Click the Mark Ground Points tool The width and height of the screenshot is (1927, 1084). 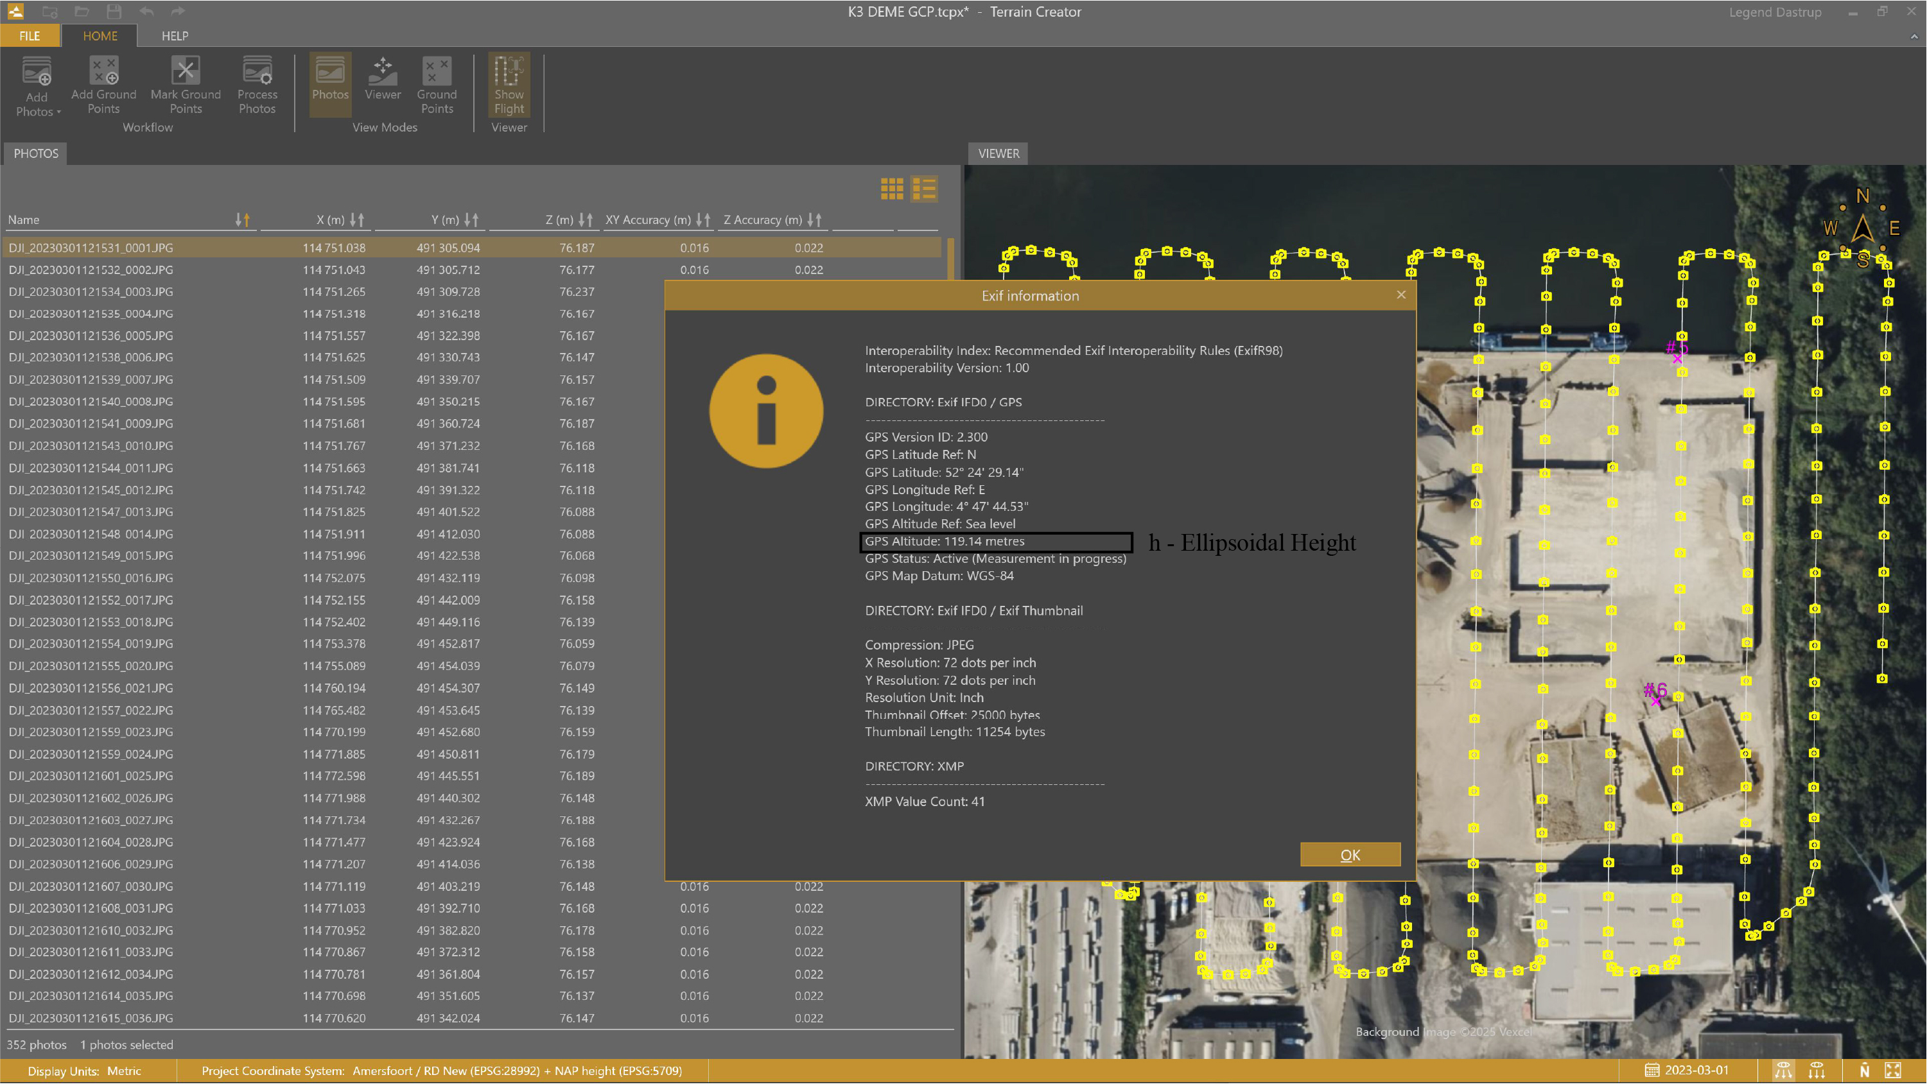tap(186, 85)
